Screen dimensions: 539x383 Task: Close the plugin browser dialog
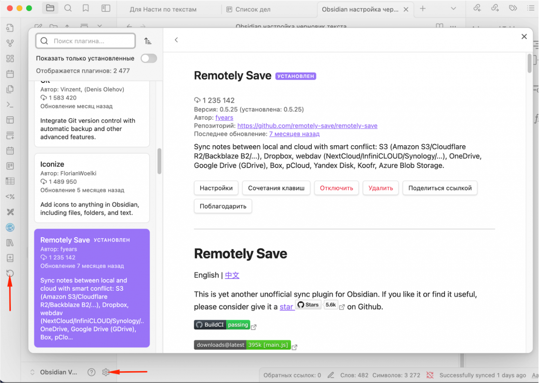point(524,37)
